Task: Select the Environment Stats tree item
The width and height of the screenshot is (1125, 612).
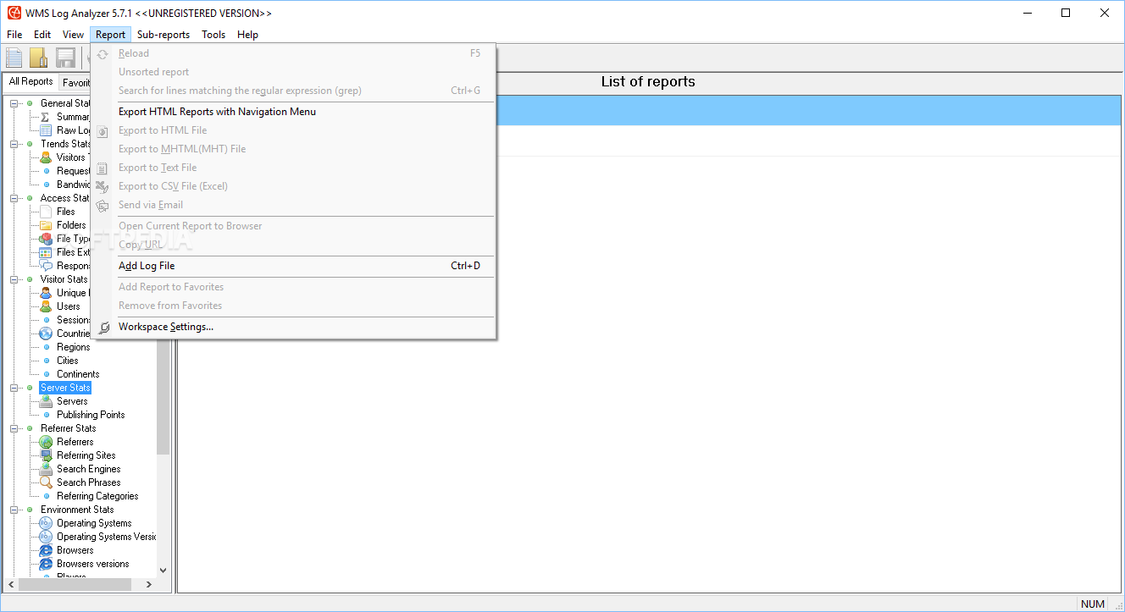Action: (77, 510)
